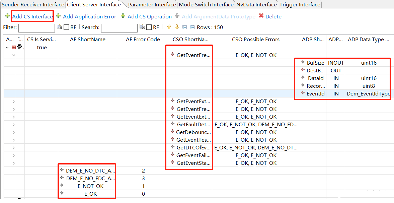Jump to next search result with down arrow
Viewport: 394px width, 203px height.
click(177, 27)
